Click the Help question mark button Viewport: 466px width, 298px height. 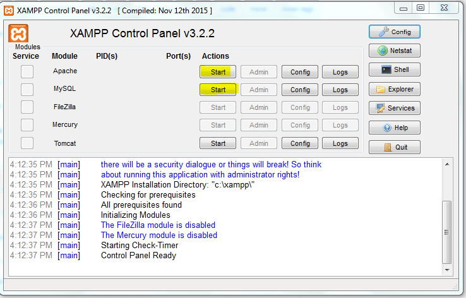tap(394, 128)
